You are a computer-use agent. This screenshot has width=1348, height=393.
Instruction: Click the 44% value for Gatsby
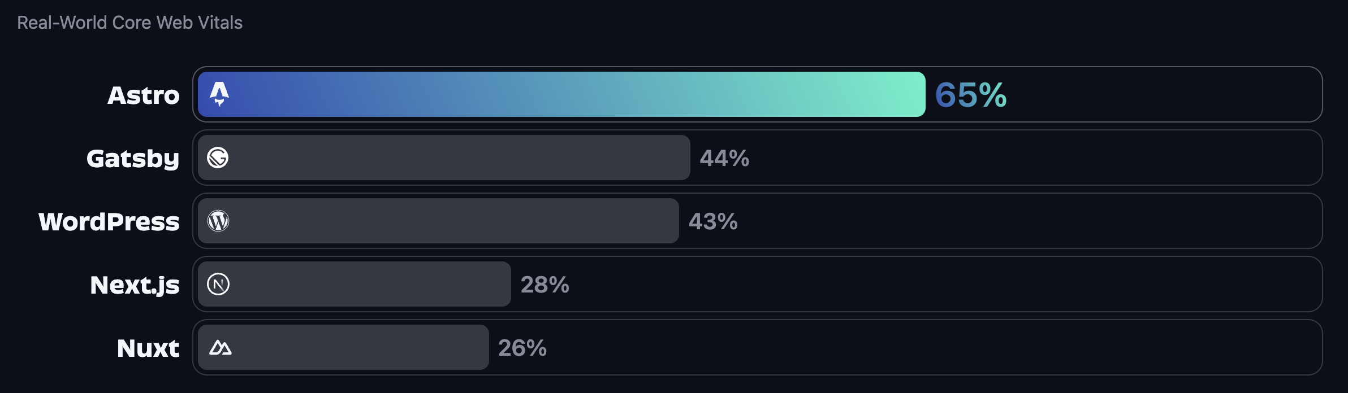pos(724,158)
